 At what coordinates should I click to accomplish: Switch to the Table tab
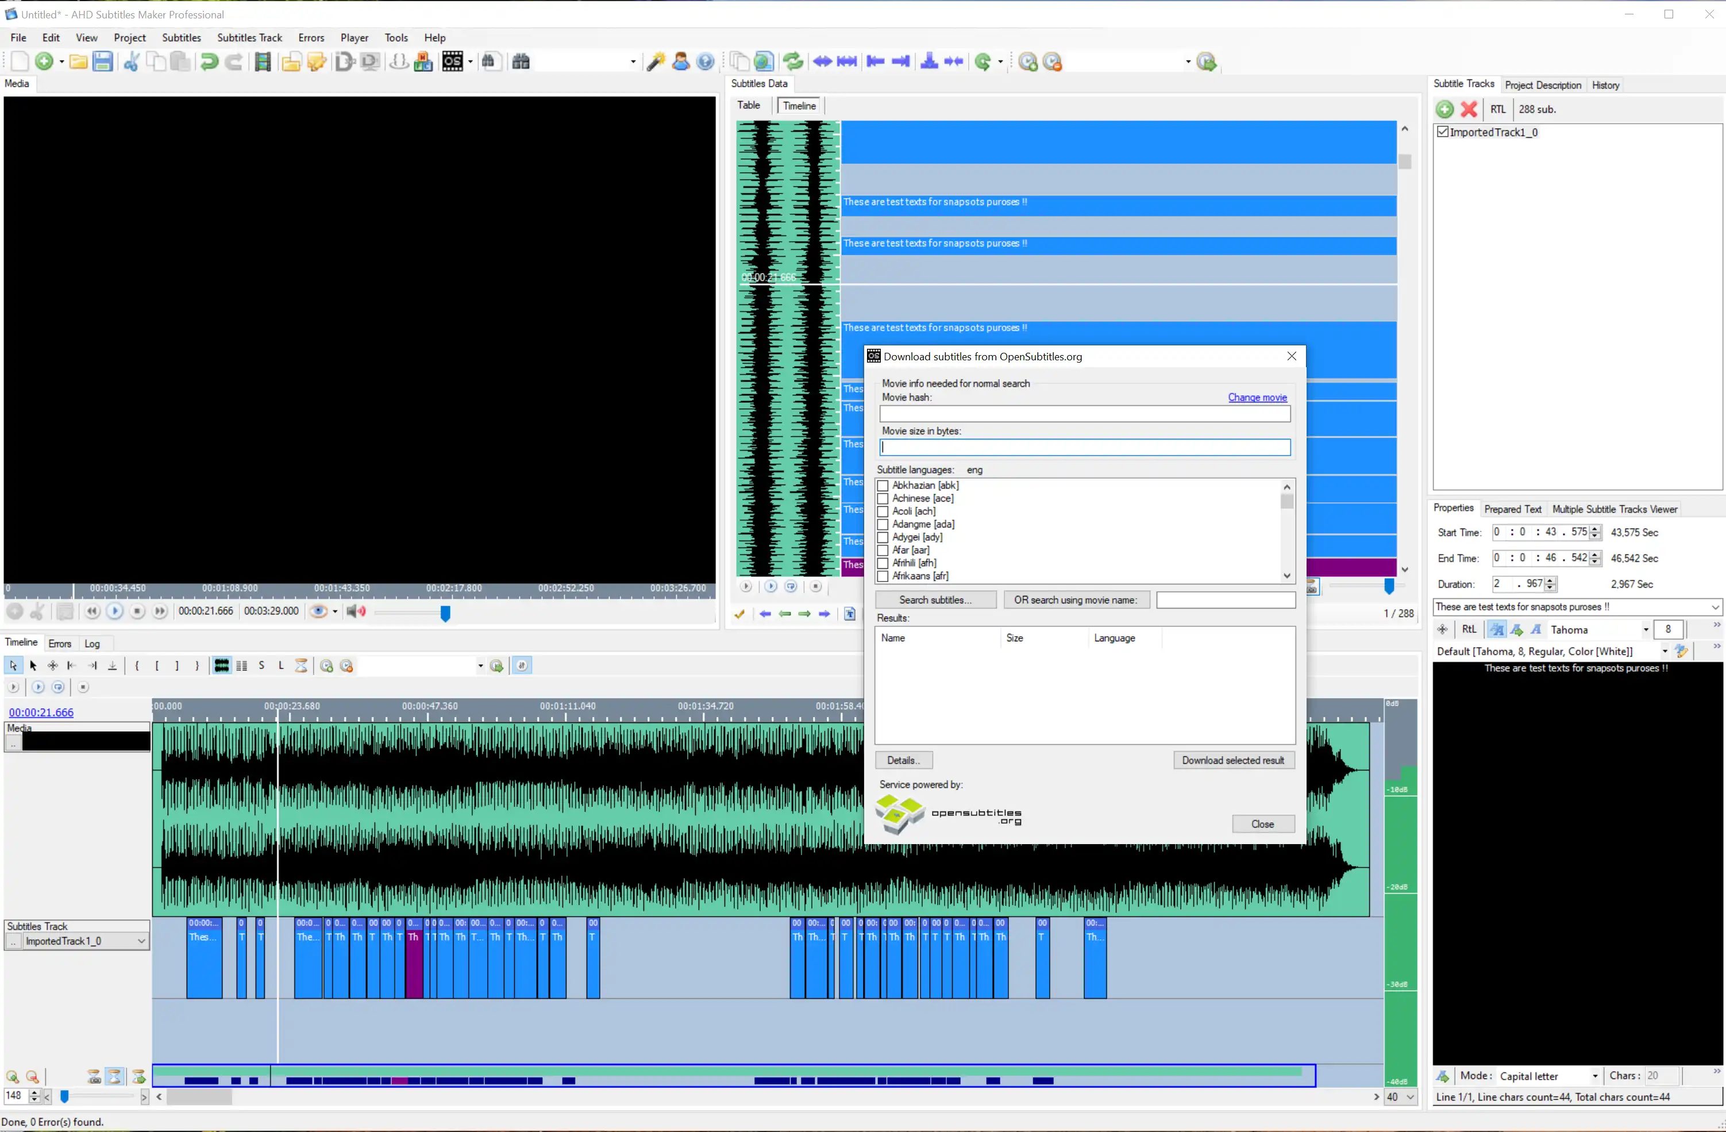point(749,106)
